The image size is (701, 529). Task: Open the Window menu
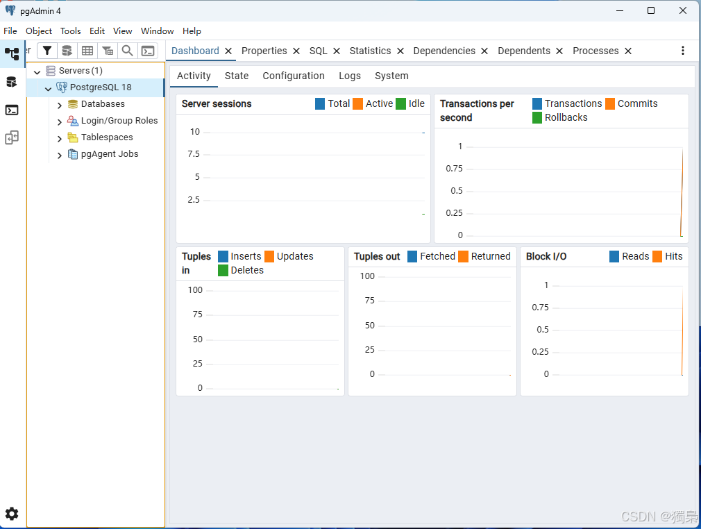click(x=158, y=31)
